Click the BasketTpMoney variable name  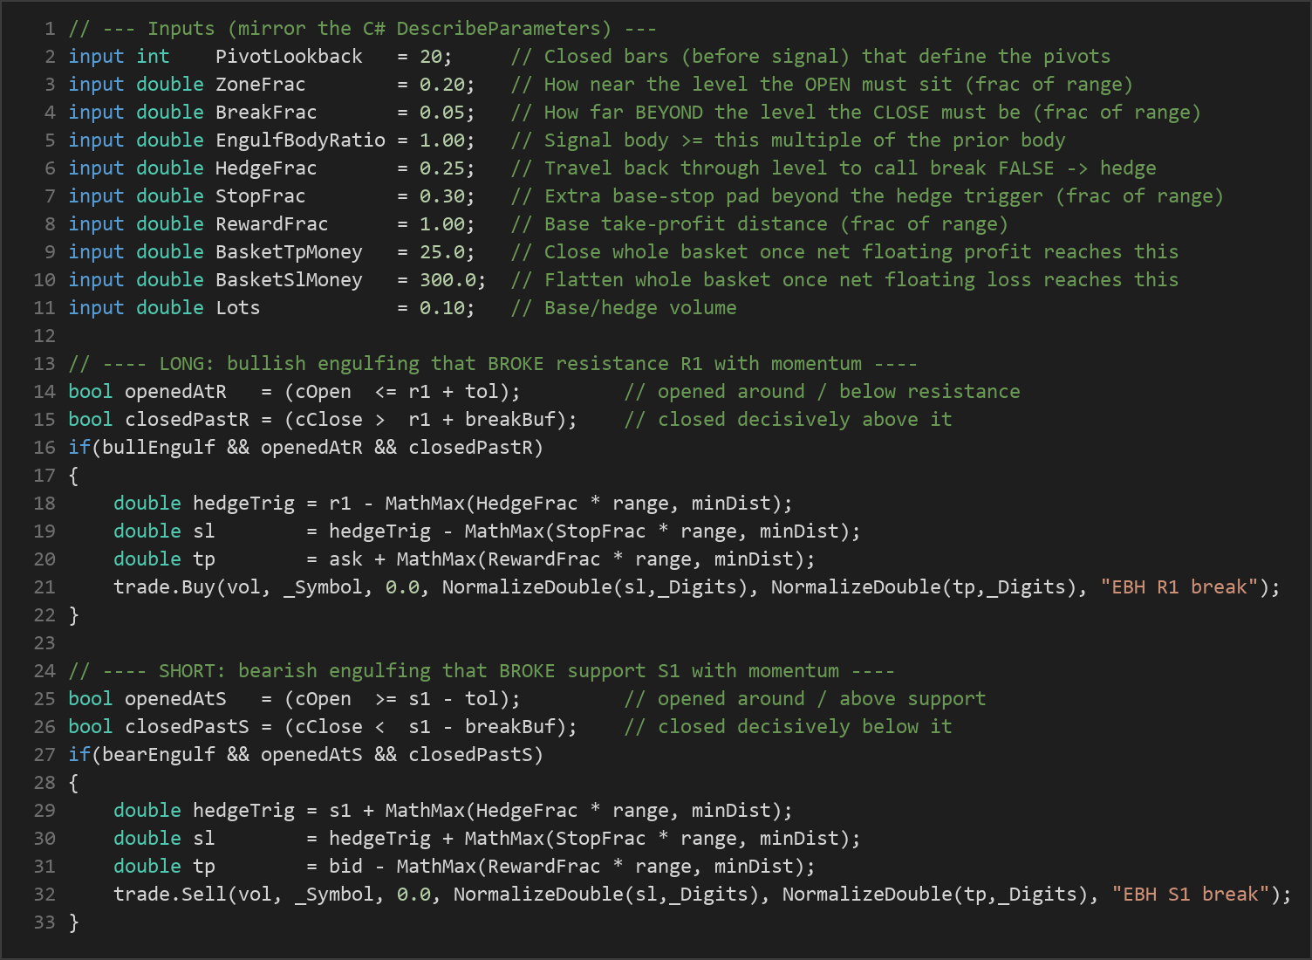click(289, 252)
